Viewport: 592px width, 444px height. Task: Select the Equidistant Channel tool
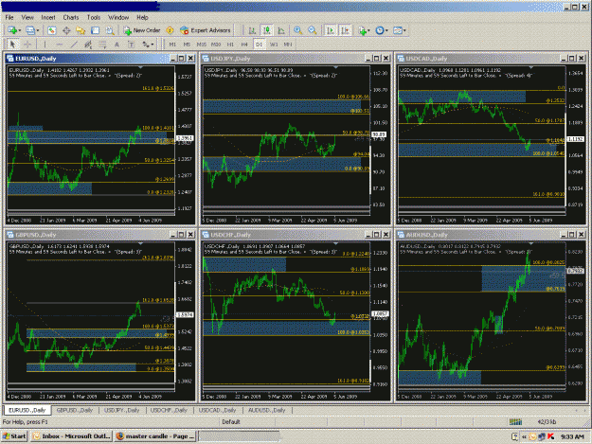tap(88, 44)
